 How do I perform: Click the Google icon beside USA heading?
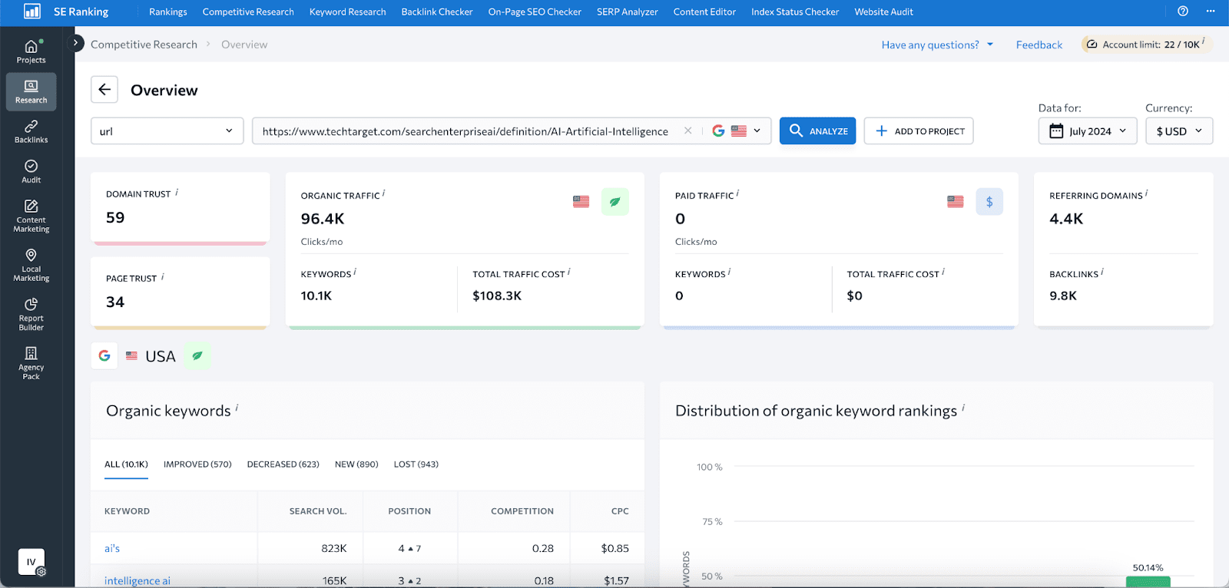(x=104, y=355)
